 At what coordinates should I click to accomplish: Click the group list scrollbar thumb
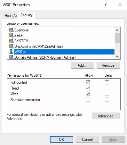point(117,38)
